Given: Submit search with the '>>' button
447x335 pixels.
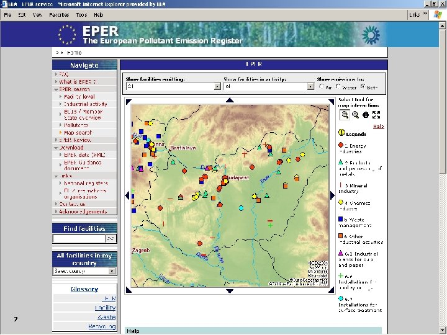Looking at the screenshot, I should 111,238.
